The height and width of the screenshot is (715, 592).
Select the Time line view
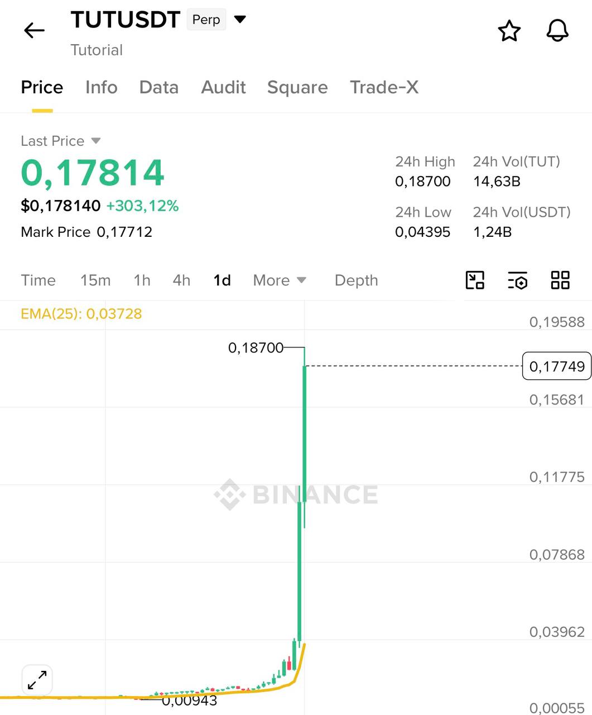click(38, 280)
